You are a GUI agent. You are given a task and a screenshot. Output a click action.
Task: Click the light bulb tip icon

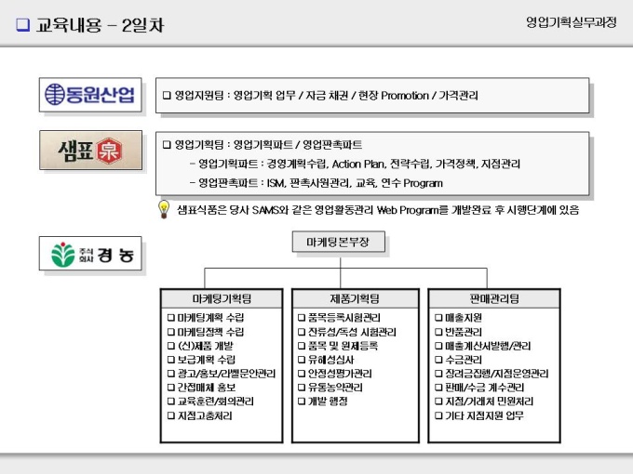(x=164, y=209)
